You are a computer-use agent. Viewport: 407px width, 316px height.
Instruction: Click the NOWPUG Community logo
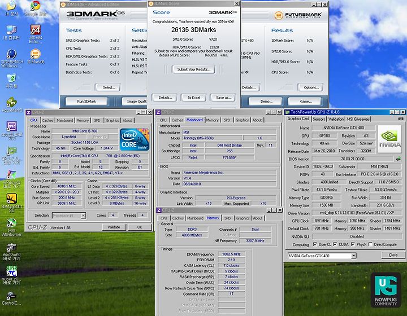pyautogui.click(x=386, y=290)
